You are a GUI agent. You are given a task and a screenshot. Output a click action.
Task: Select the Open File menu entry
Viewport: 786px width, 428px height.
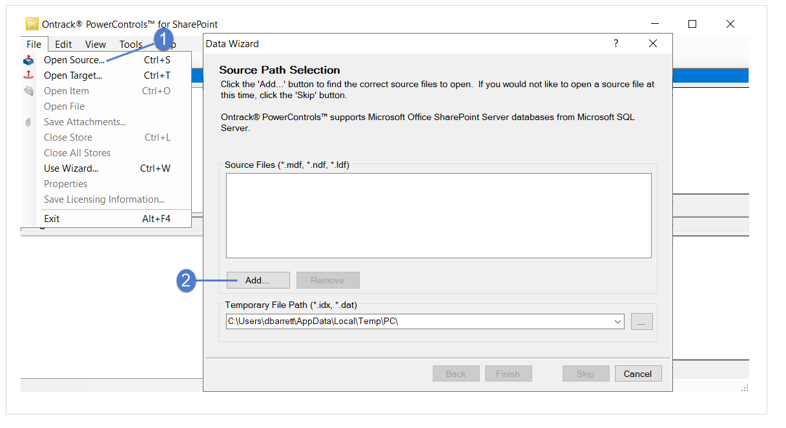[x=107, y=107]
